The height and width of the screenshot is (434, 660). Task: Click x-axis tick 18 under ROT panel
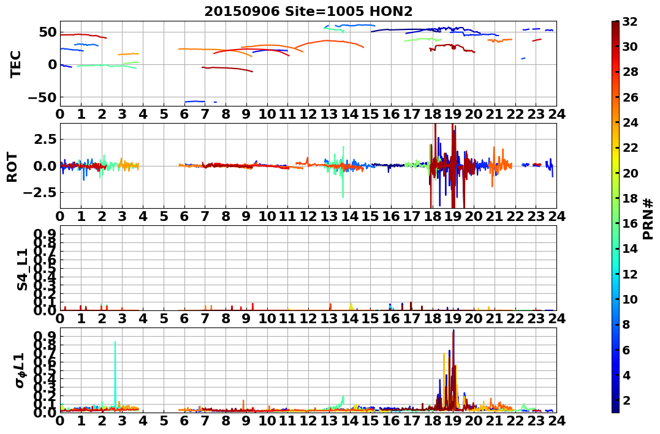click(x=432, y=216)
